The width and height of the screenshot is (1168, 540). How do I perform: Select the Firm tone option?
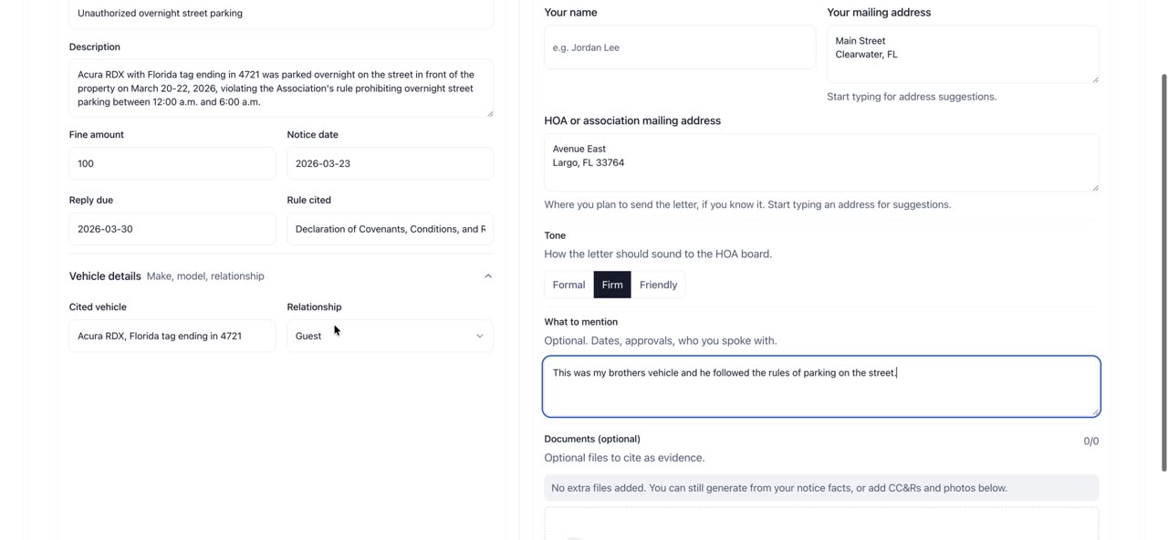tap(612, 285)
